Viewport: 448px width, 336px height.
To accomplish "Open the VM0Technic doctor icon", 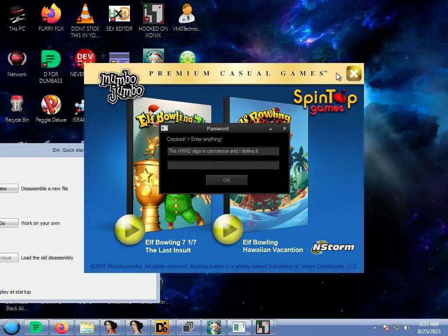I will [187, 18].
